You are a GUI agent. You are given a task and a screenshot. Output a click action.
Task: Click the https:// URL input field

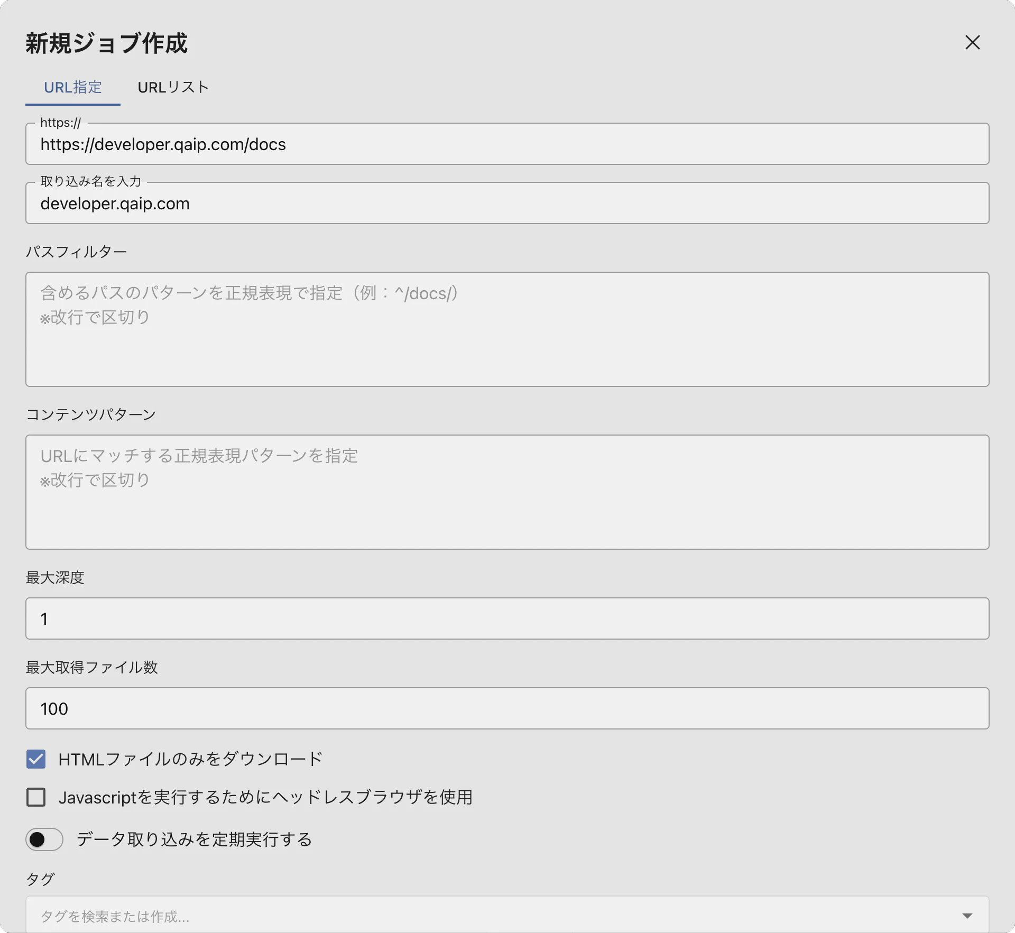[x=506, y=144]
